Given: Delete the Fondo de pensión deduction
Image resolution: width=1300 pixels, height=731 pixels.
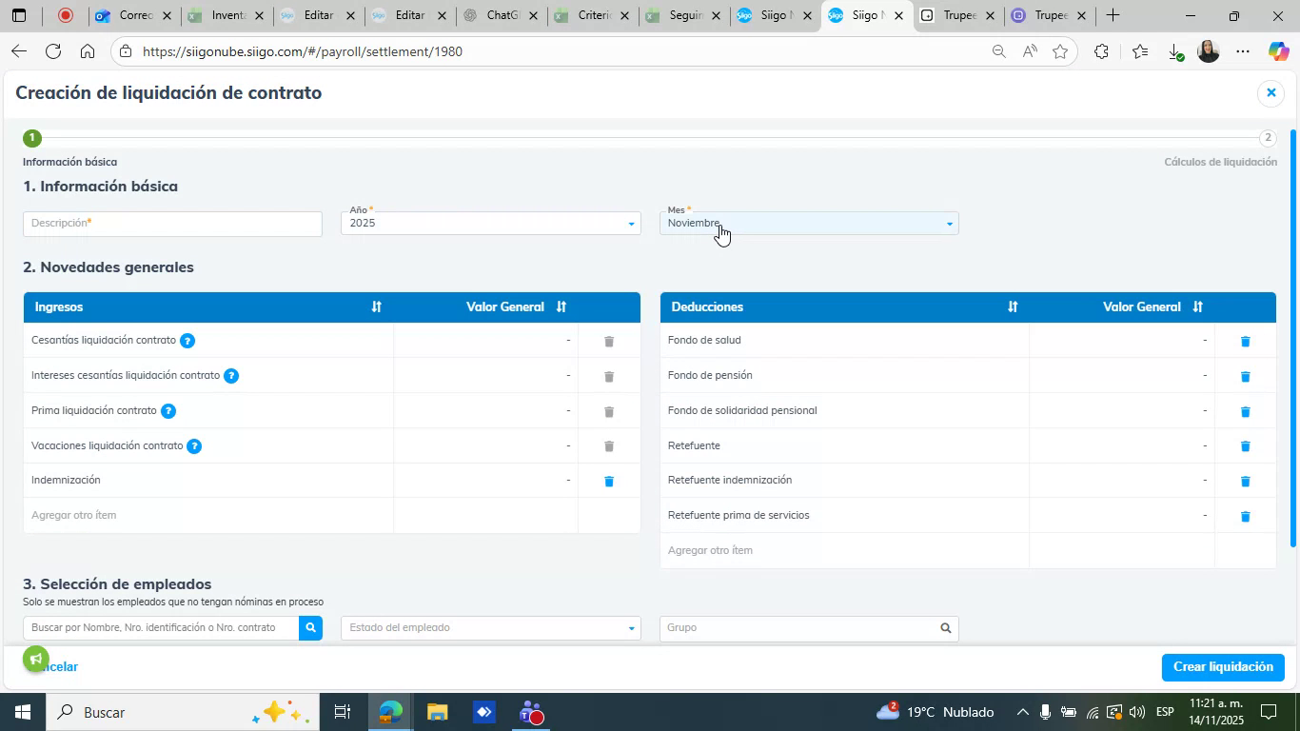Looking at the screenshot, I should coord(1245,376).
